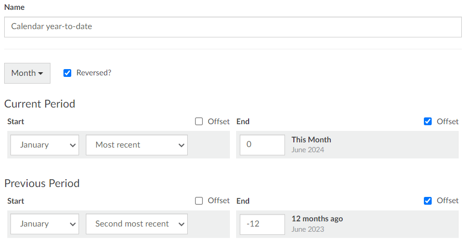Screen dimensions: 466x239
Task: Click the Current Period End offset field showing 0
Action: (x=262, y=144)
